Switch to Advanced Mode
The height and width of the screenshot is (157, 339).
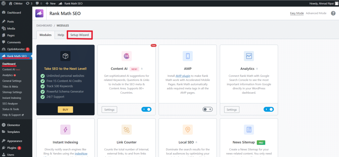[x=316, y=13]
